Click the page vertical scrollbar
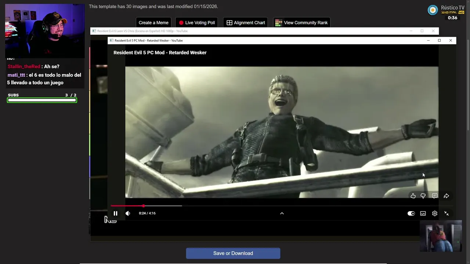The image size is (470, 264). [x=468, y=84]
